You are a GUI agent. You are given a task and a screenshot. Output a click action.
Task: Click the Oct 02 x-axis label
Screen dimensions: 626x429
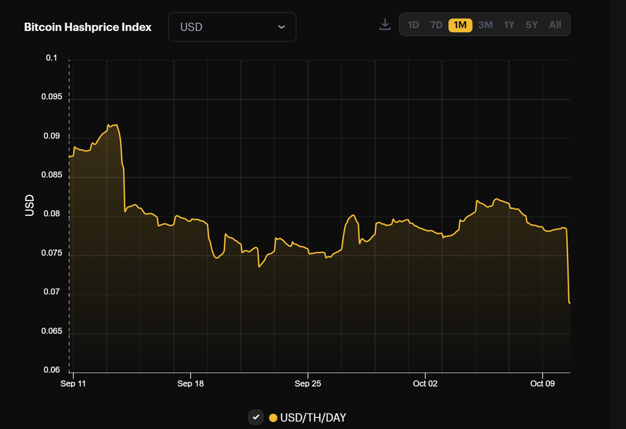(425, 384)
